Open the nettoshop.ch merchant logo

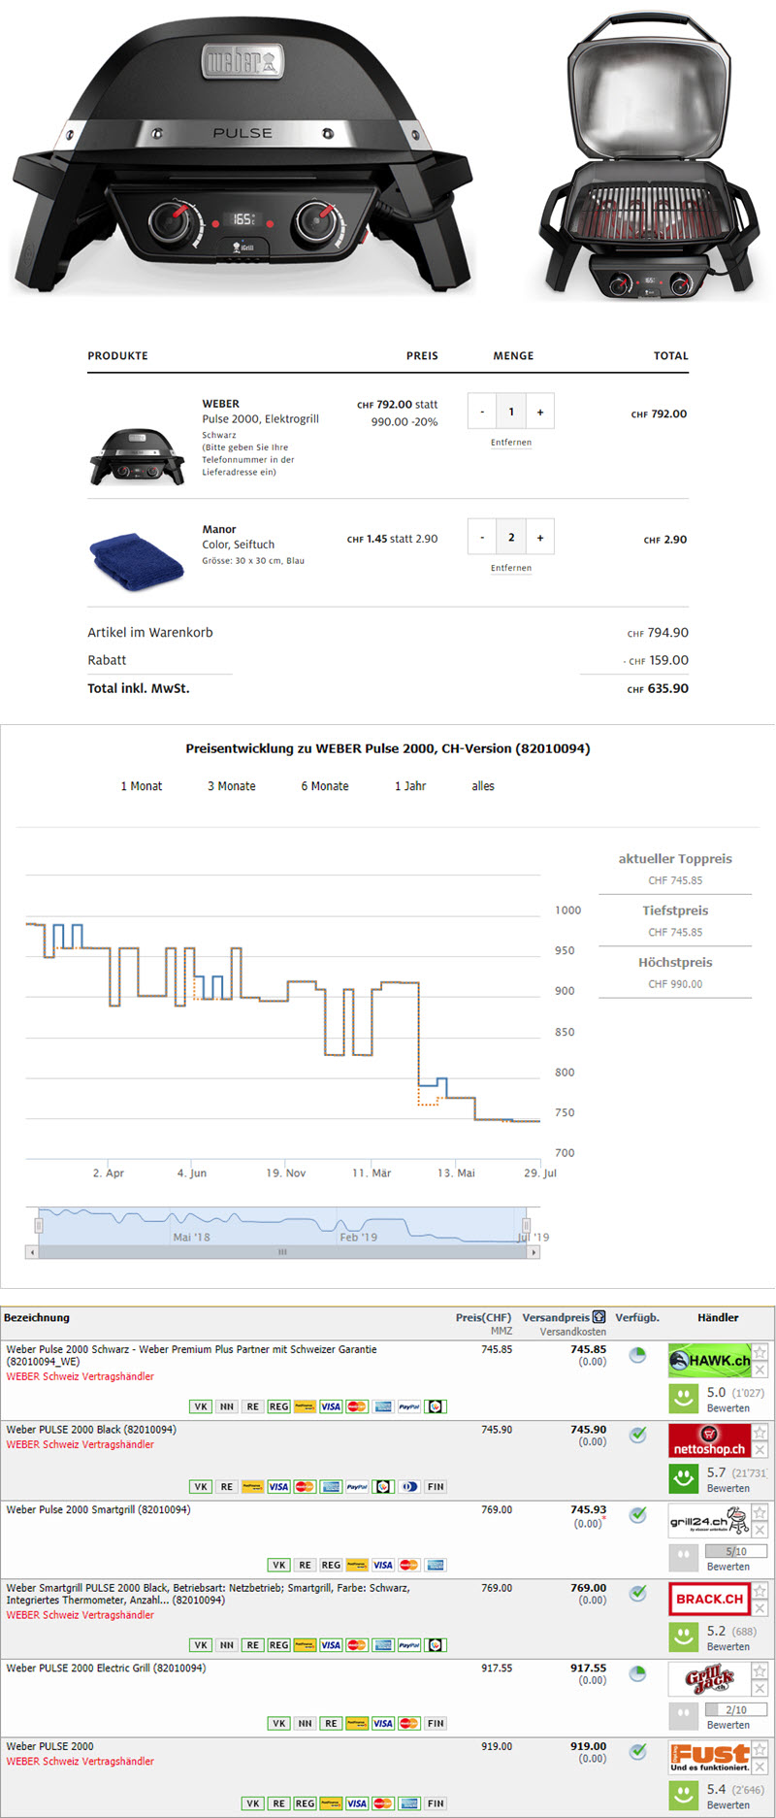(x=709, y=1440)
